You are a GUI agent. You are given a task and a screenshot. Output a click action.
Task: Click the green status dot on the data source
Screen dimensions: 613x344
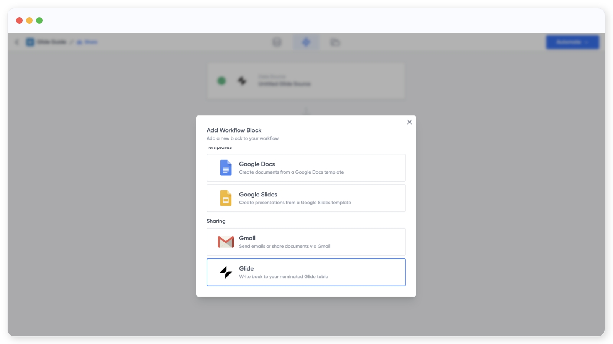pos(221,81)
